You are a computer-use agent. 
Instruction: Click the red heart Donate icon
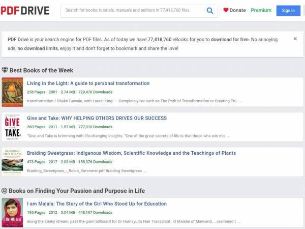[226, 10]
